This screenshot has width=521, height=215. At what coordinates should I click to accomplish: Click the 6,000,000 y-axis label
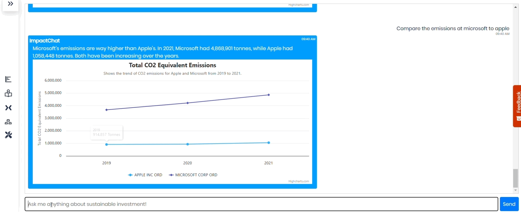pos(53,80)
